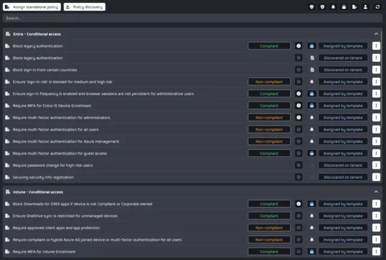Image resolution: width=386 pixels, height=260 pixels.
Task: Open three-dot menu for Securing security info registration
Action: [376, 177]
